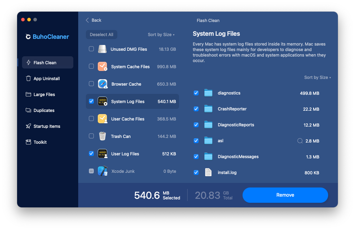Click the Back text button
The width and height of the screenshot is (355, 230).
point(96,20)
